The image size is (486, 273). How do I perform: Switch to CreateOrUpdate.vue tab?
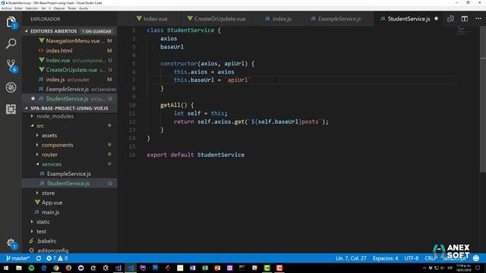point(216,19)
